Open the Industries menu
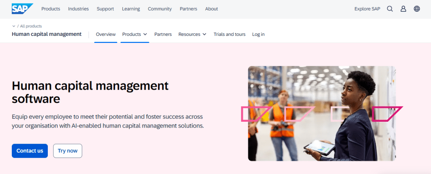The image size is (431, 174). 78,9
